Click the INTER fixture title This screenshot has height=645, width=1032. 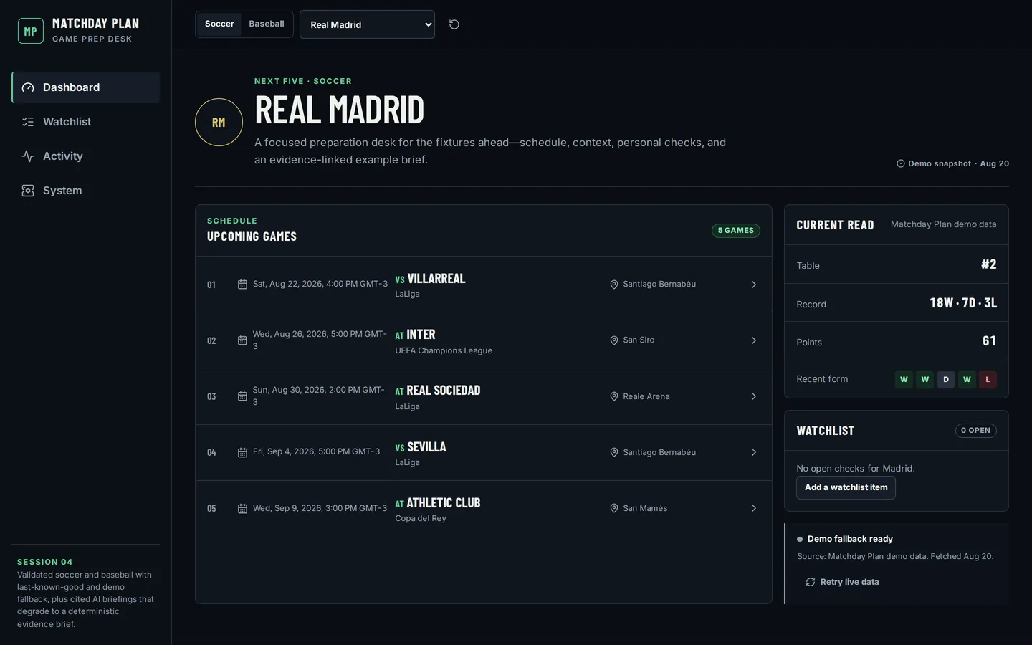(x=421, y=335)
